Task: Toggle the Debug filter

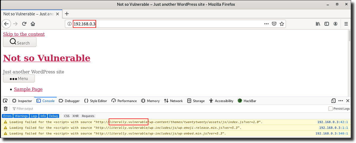Action: click(53, 116)
